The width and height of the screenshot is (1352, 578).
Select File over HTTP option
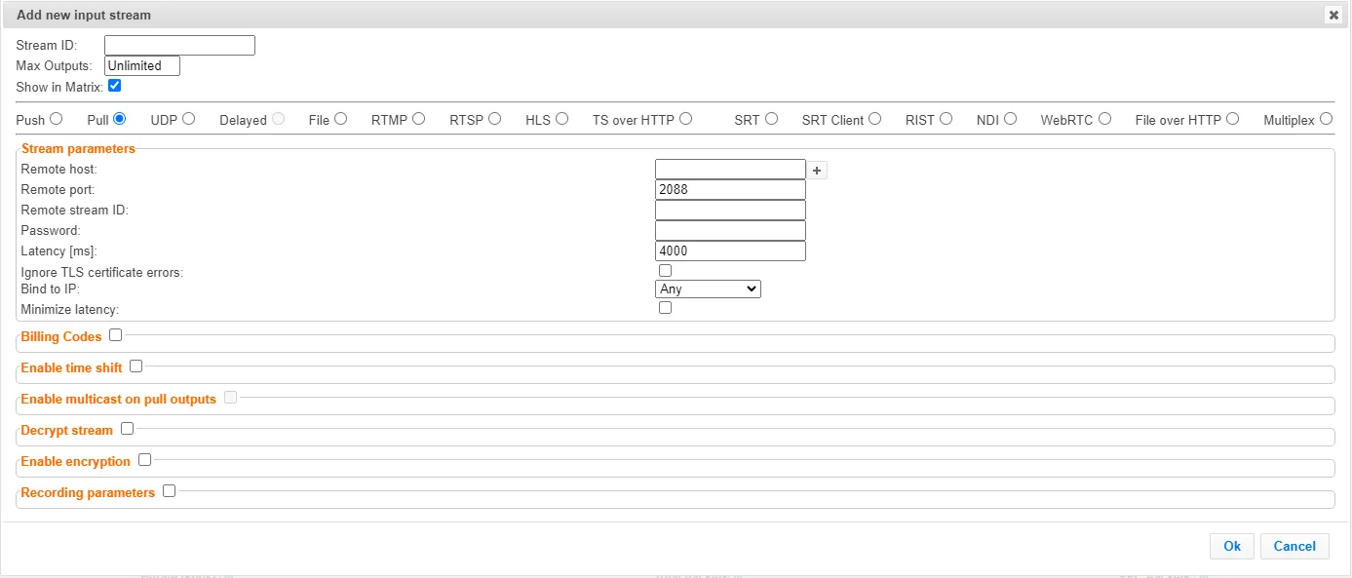pos(1233,119)
